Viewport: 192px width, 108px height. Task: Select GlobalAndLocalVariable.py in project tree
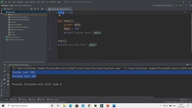click(x=19, y=17)
